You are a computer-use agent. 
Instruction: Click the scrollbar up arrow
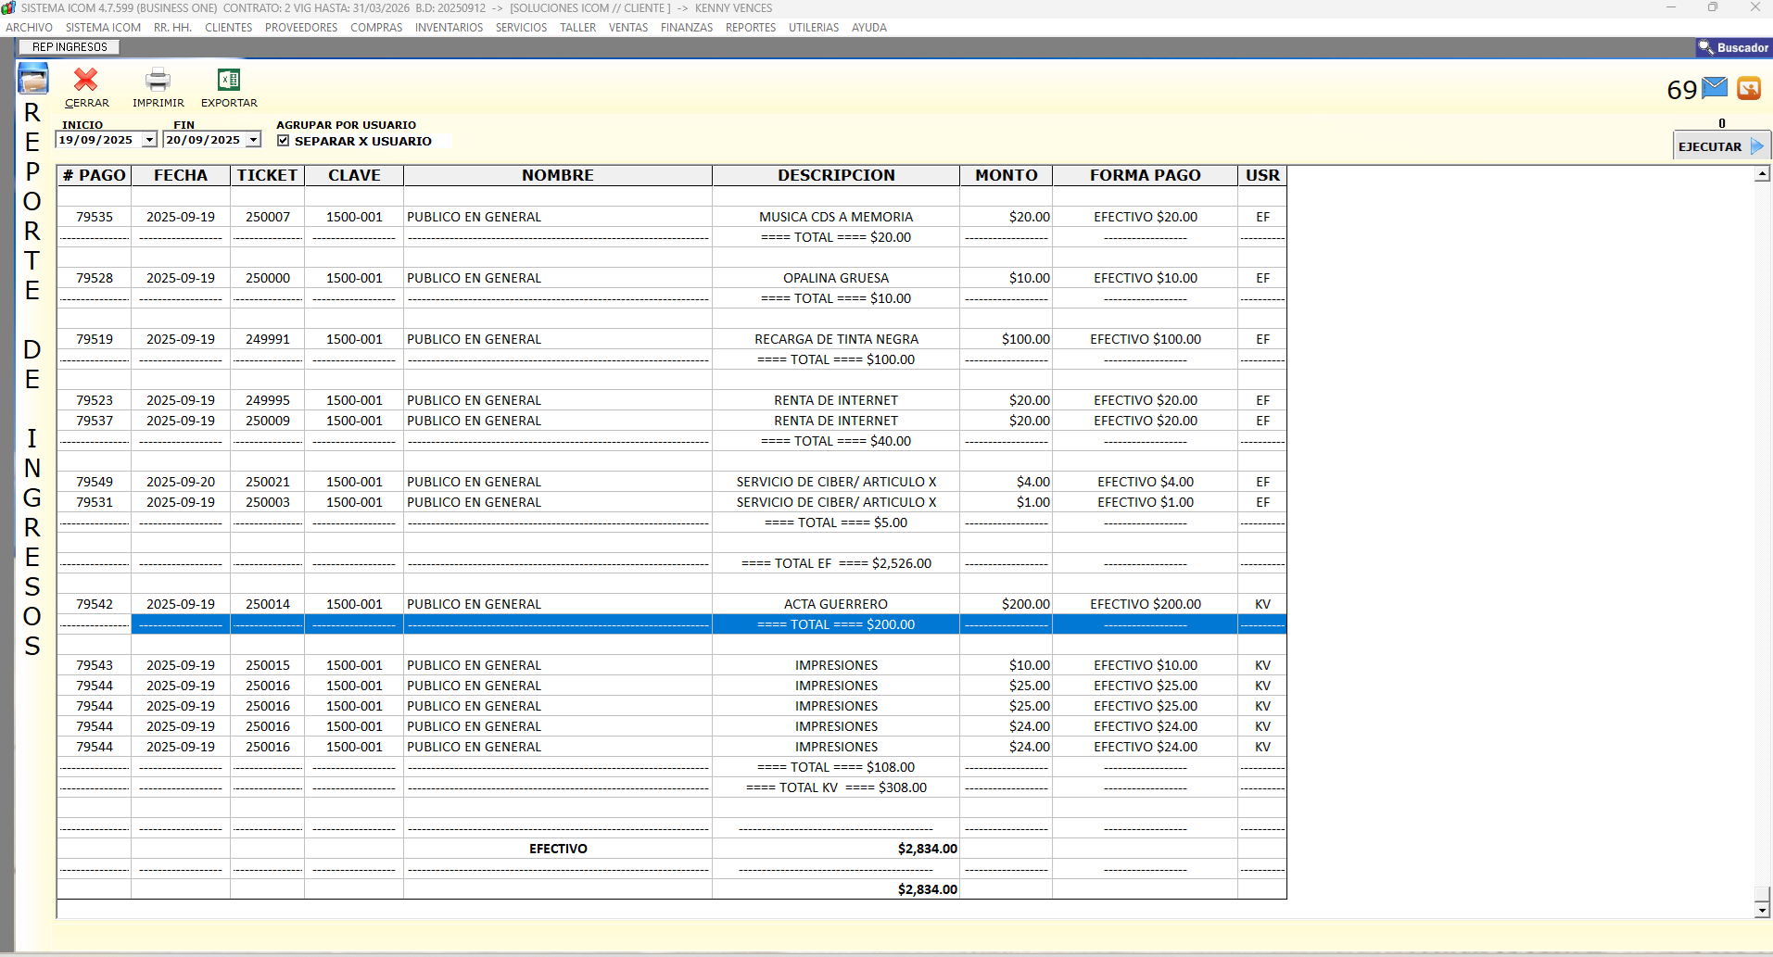[1762, 174]
